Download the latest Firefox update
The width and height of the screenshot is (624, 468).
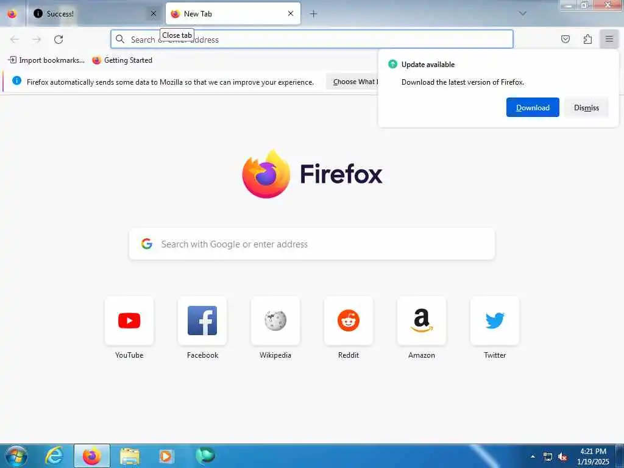coord(533,107)
